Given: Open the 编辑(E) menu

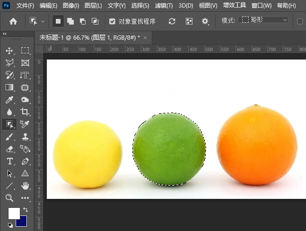Looking at the screenshot, I should click(x=48, y=6).
